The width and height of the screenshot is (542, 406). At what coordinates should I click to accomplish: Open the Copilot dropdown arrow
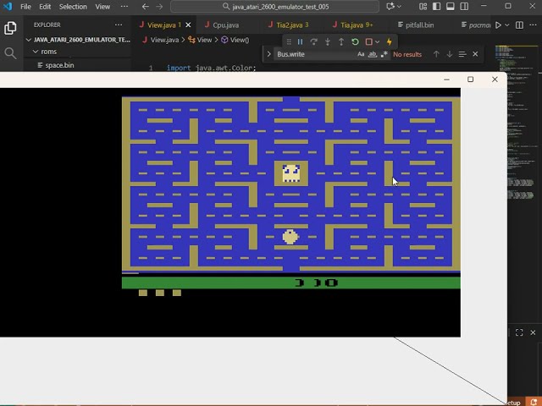tap(399, 7)
